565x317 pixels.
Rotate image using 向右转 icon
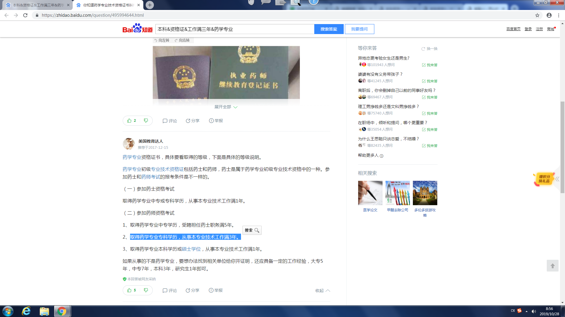(176, 41)
